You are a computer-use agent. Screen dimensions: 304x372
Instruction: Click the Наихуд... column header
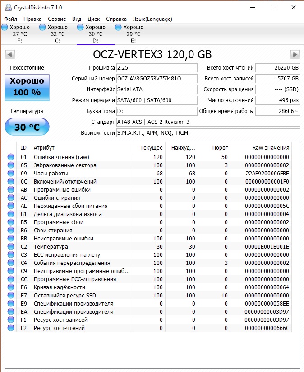(182, 147)
